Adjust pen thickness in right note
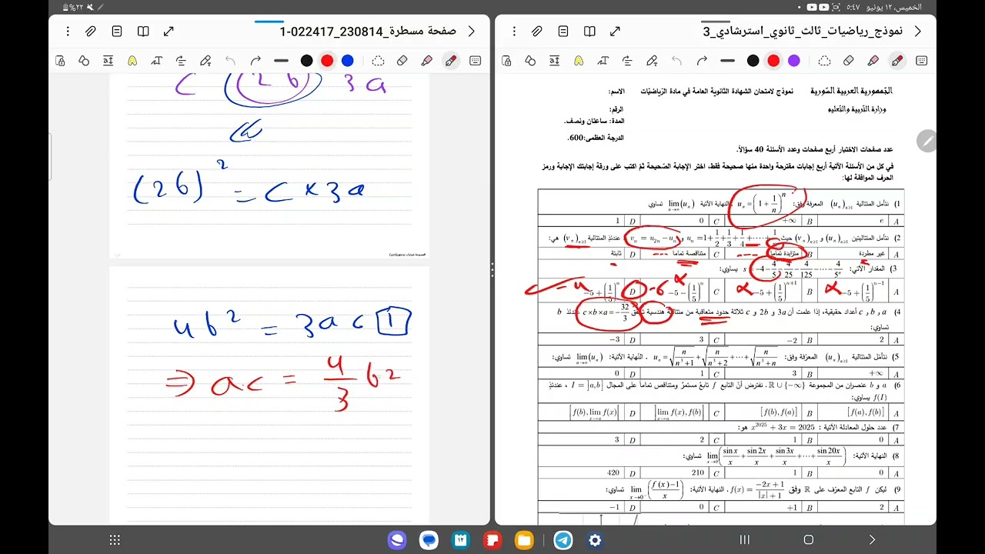This screenshot has height=554, width=985. (x=727, y=61)
